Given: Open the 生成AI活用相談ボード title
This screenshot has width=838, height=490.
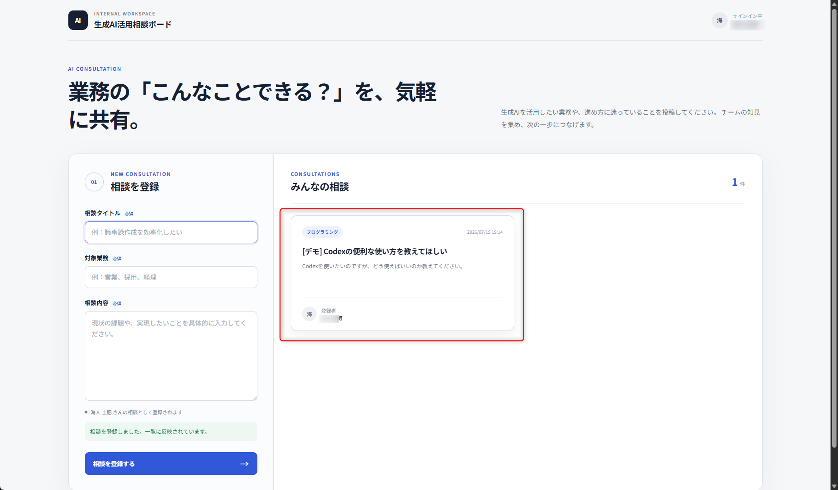Looking at the screenshot, I should [133, 24].
